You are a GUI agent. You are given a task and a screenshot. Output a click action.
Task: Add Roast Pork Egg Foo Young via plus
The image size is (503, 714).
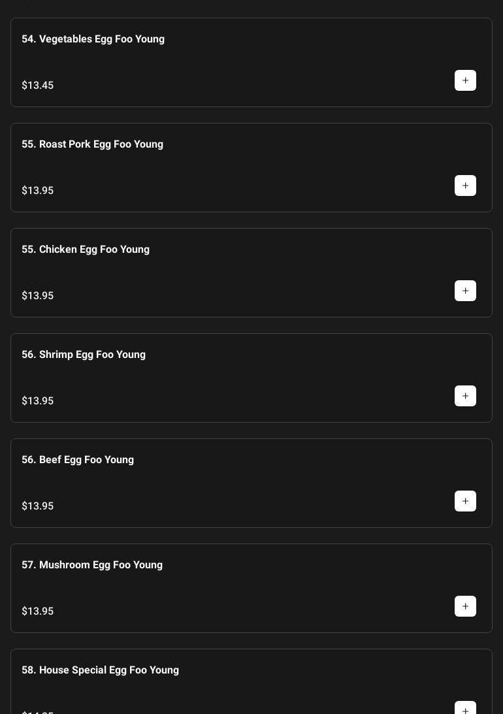pos(465,186)
